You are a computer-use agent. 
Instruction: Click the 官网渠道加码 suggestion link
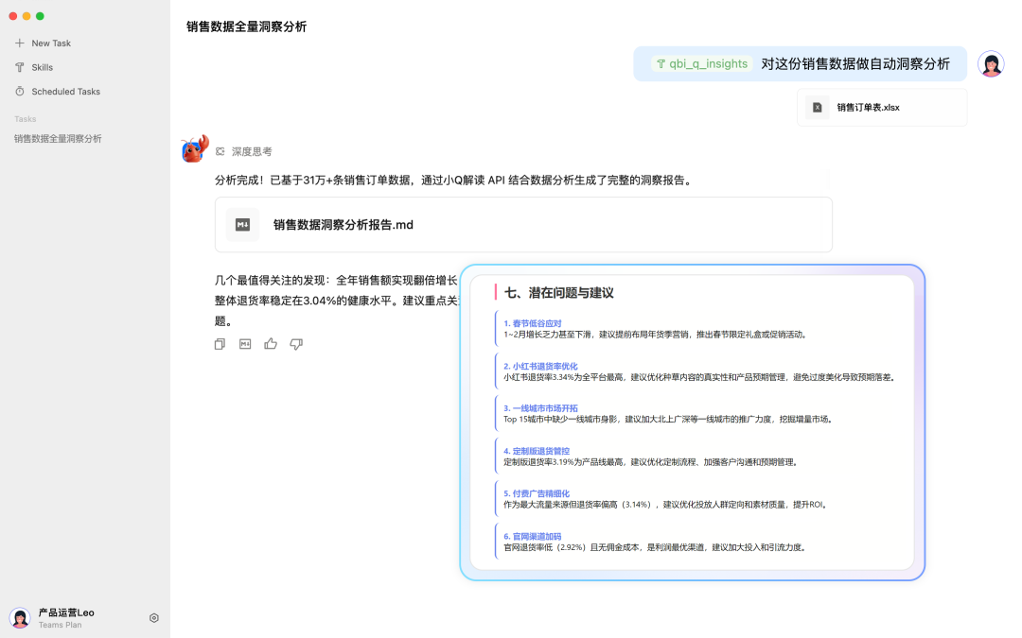[532, 535]
